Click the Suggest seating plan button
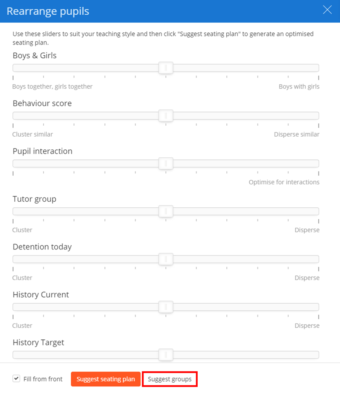This screenshot has width=340, height=403. pos(105,379)
